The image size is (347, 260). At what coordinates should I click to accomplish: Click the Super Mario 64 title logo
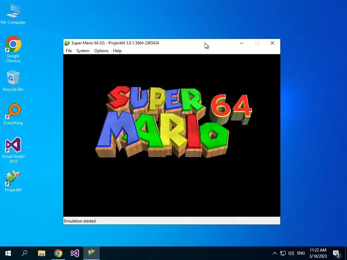tap(174, 122)
